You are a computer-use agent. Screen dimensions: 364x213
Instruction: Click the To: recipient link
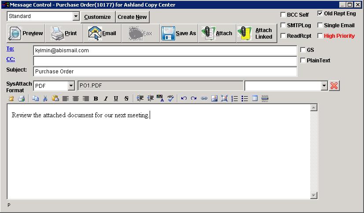click(10, 49)
